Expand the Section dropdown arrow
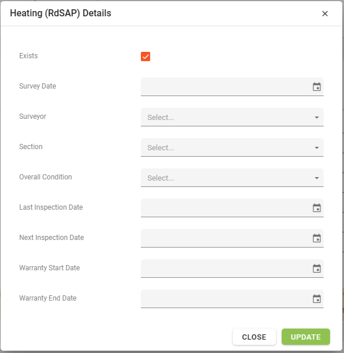This screenshot has height=353, width=344. click(317, 148)
